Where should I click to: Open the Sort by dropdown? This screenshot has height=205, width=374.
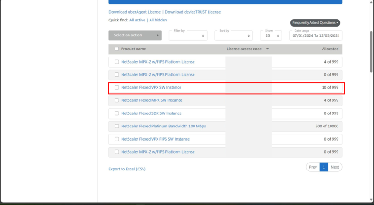coord(233,35)
